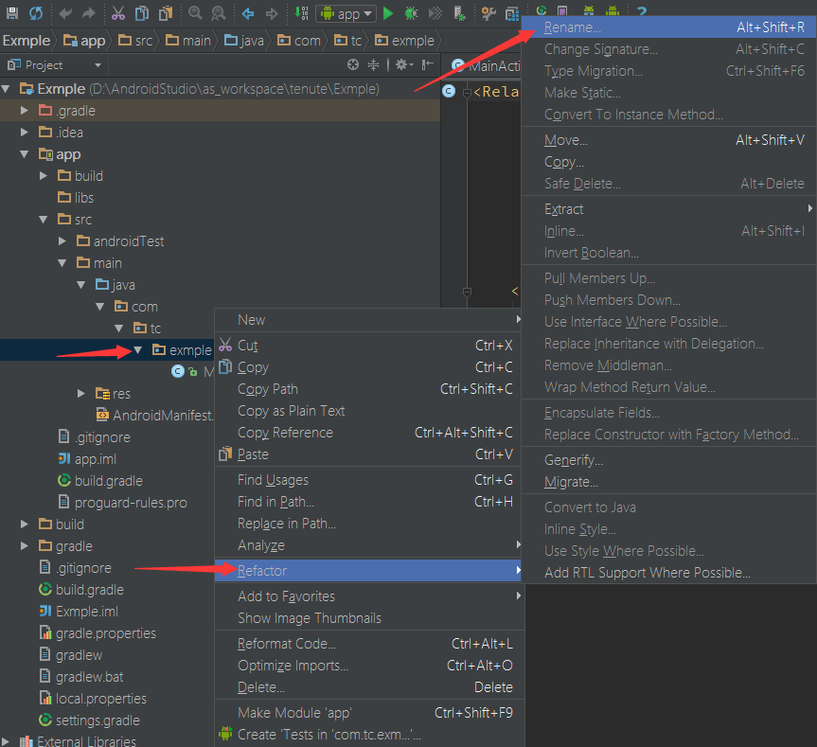The image size is (817, 747).
Task: Collapse the main folder arrow
Action: point(62,263)
